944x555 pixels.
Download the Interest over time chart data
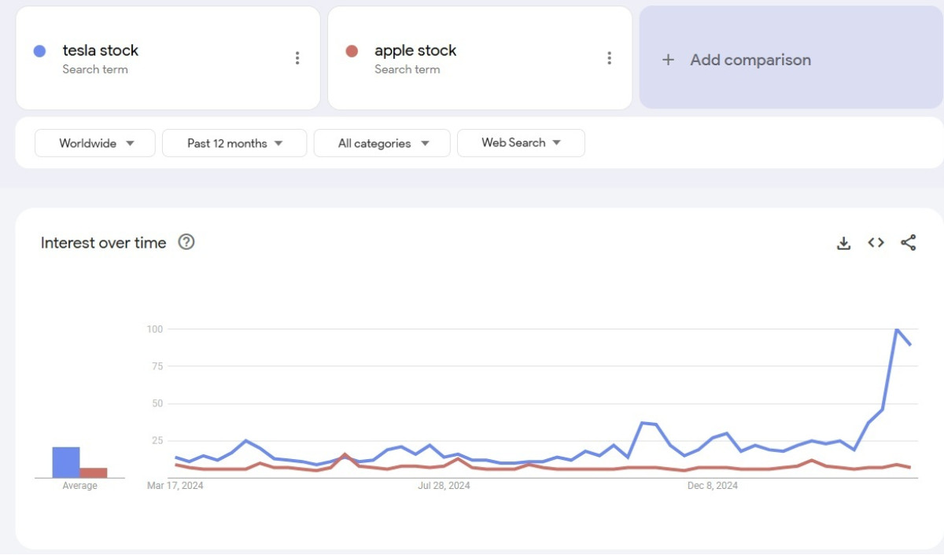click(843, 243)
